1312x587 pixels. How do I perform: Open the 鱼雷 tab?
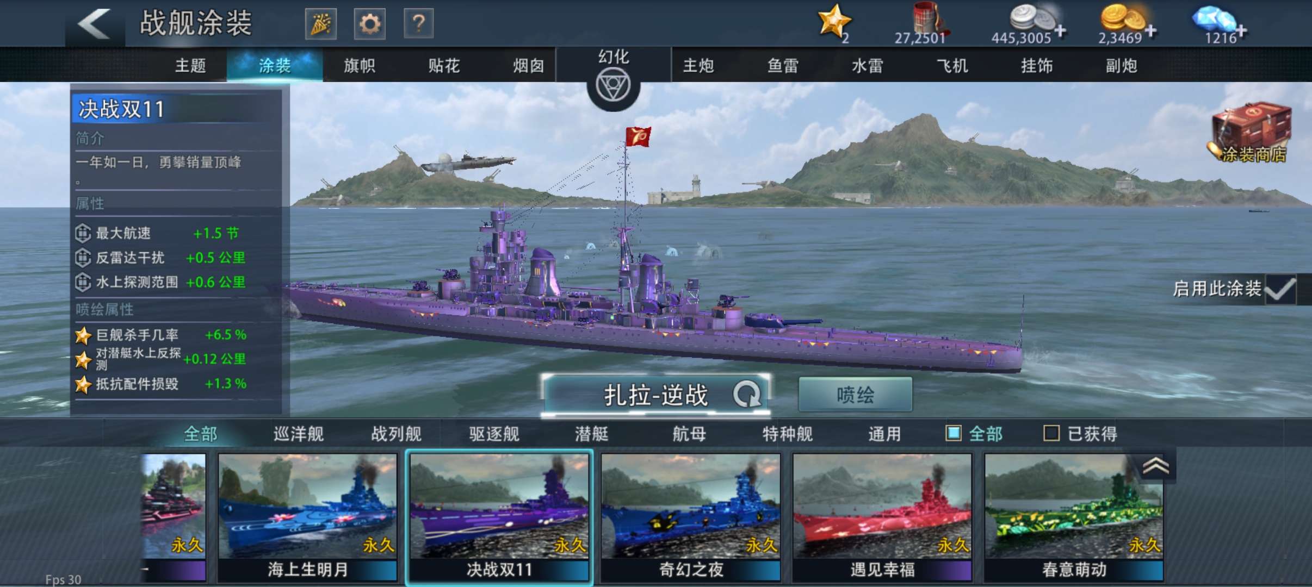pyautogui.click(x=783, y=66)
